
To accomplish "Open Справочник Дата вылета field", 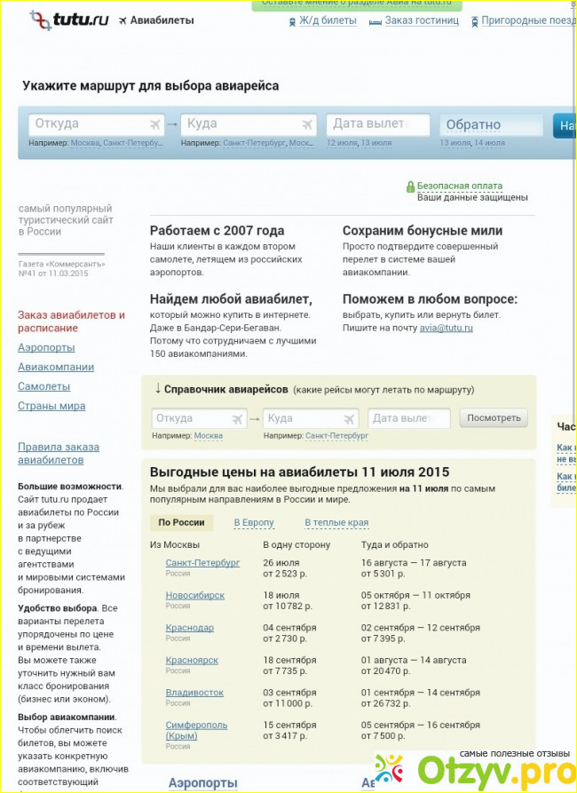I will pos(409,419).
